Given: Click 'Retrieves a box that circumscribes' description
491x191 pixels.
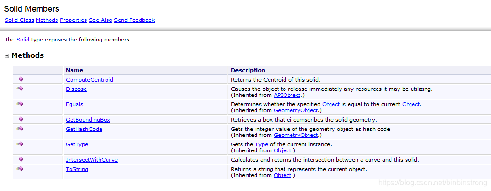Looking at the screenshot, I should coord(304,120).
